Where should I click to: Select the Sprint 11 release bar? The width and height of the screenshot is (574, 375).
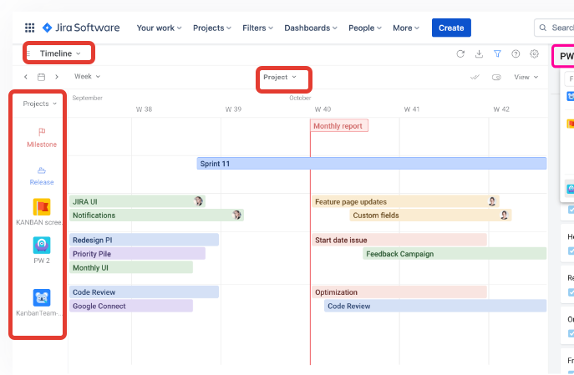(372, 164)
